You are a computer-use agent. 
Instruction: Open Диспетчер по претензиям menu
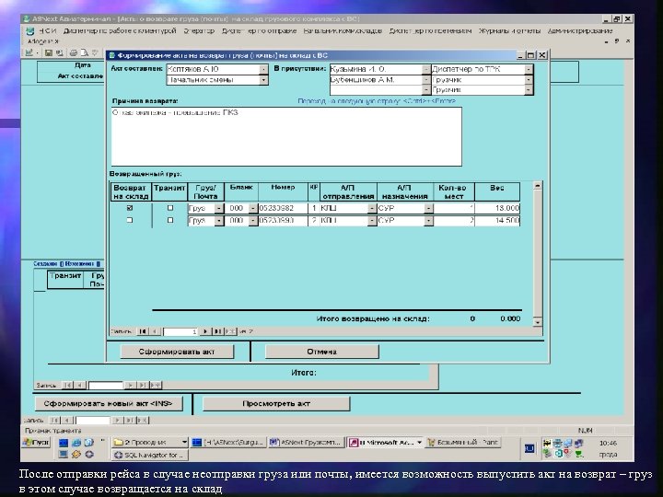pos(430,31)
